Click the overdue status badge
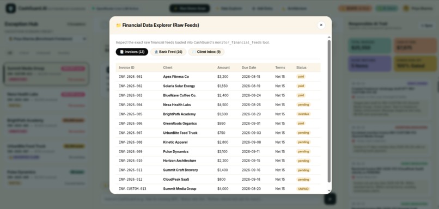 [x=303, y=114]
